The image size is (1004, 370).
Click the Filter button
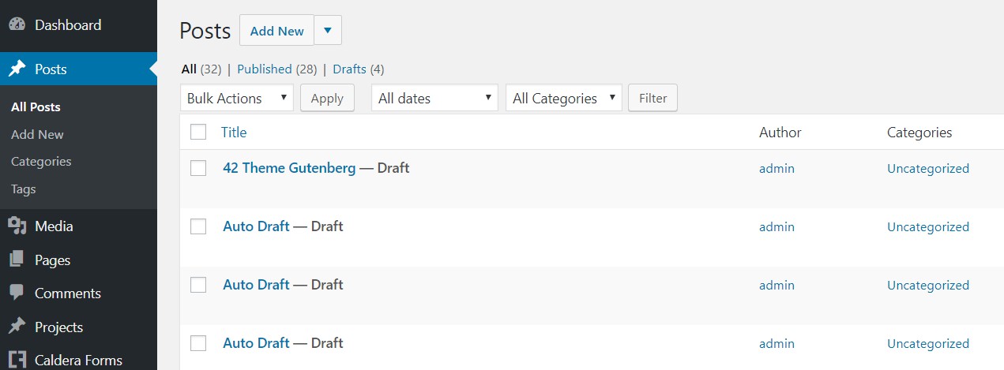pos(652,99)
